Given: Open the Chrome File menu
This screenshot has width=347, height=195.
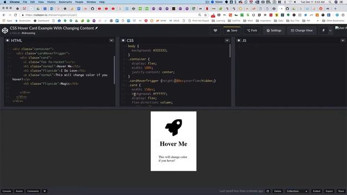Looking at the screenshot, I should (25, 2).
